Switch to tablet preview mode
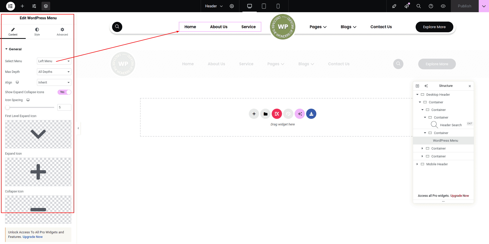The image size is (489, 244). [x=264, y=6]
